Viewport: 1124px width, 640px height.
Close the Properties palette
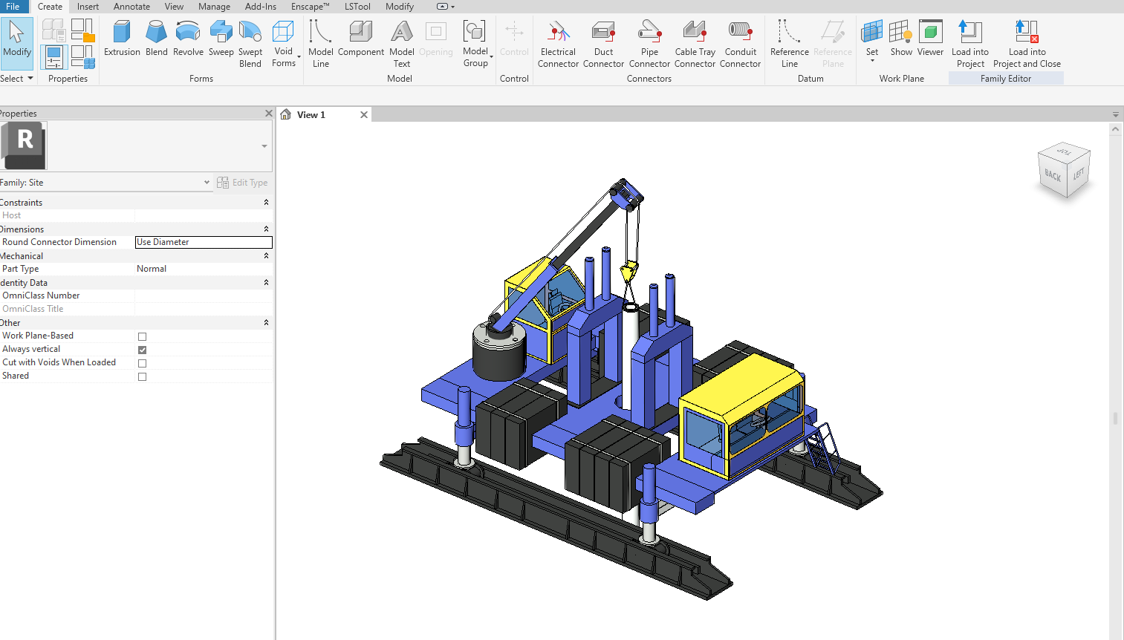pyautogui.click(x=269, y=114)
